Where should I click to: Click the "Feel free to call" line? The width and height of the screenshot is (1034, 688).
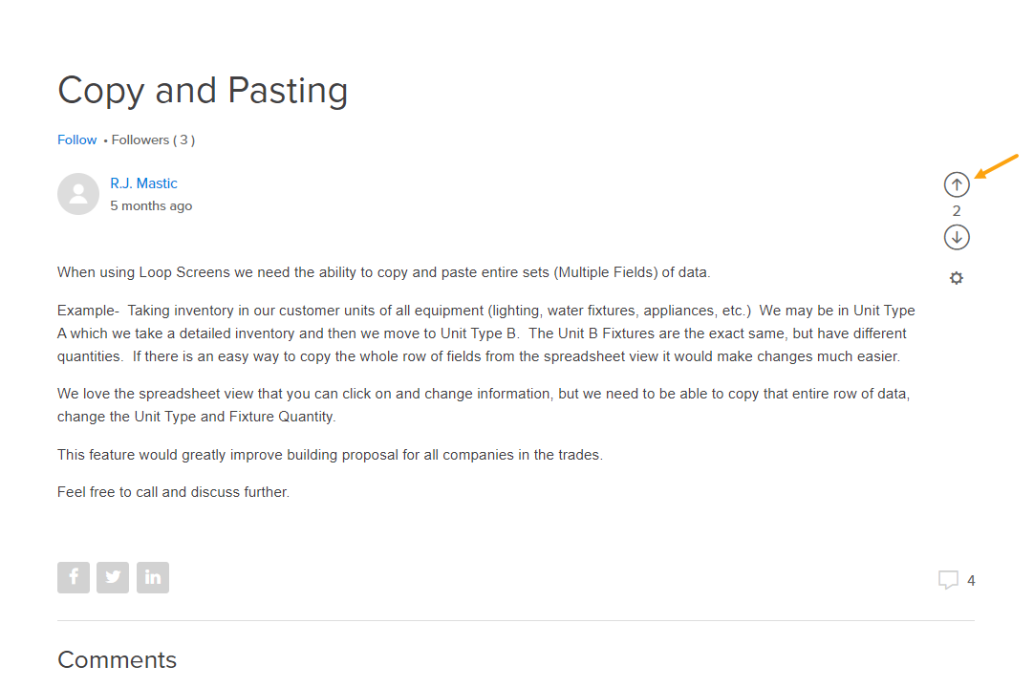(x=173, y=492)
